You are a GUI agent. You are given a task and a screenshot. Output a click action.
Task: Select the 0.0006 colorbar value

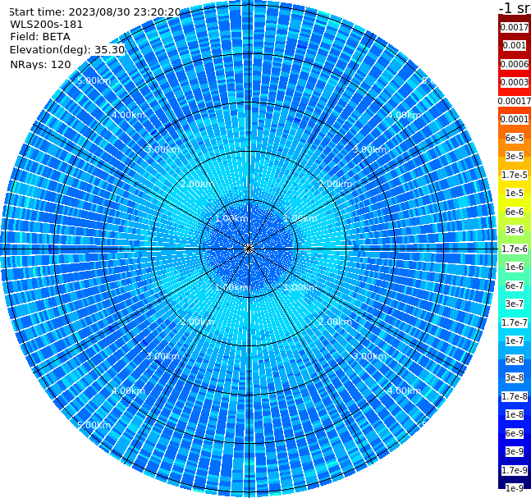[515, 64]
